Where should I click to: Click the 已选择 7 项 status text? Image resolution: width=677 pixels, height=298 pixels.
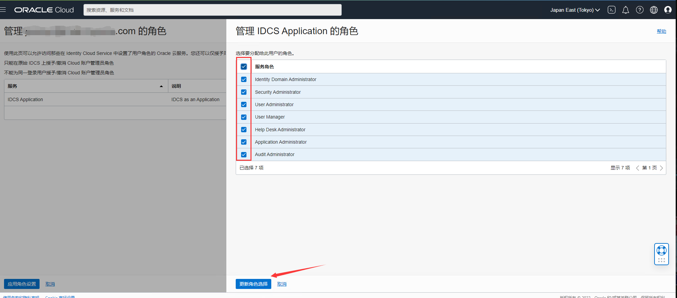point(251,168)
